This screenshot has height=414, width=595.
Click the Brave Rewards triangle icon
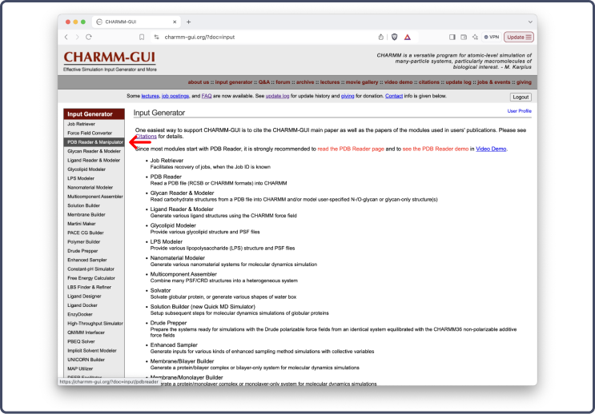click(407, 37)
